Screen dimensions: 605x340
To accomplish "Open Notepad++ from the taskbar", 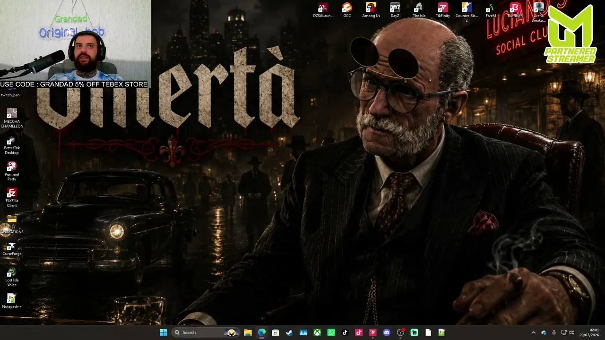I will coord(442,332).
